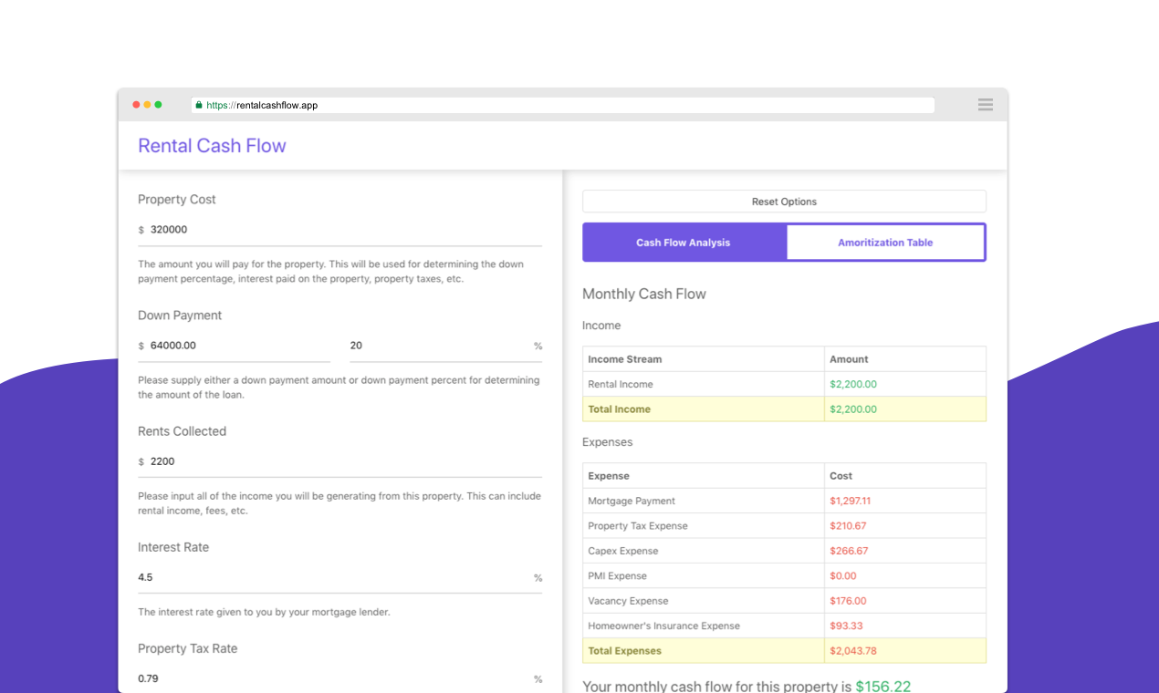Screen dimensions: 1159x693
Task: Click the monthly cash flow value $156.22
Action: pyautogui.click(x=883, y=686)
